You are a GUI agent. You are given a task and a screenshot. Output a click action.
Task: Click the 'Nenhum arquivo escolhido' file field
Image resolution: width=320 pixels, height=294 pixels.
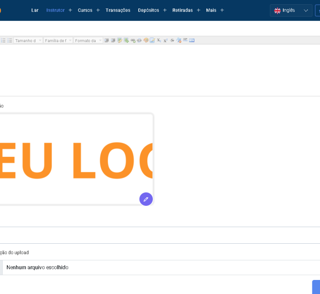click(38, 268)
